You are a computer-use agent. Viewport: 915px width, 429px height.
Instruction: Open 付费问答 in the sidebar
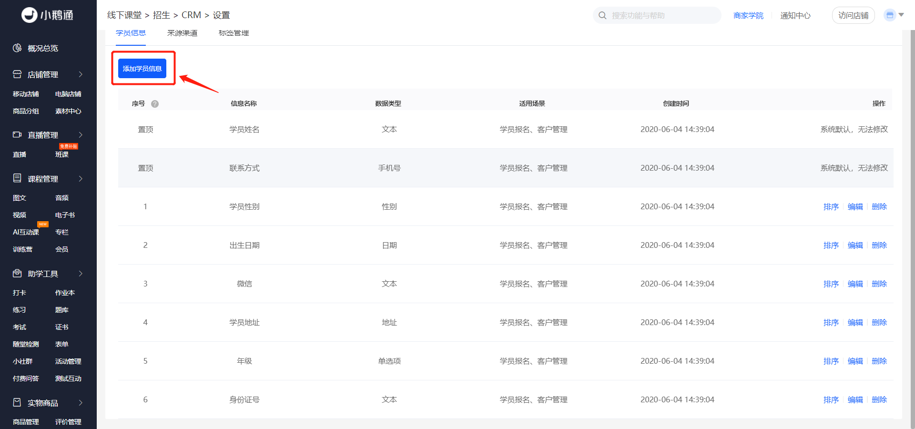point(26,378)
